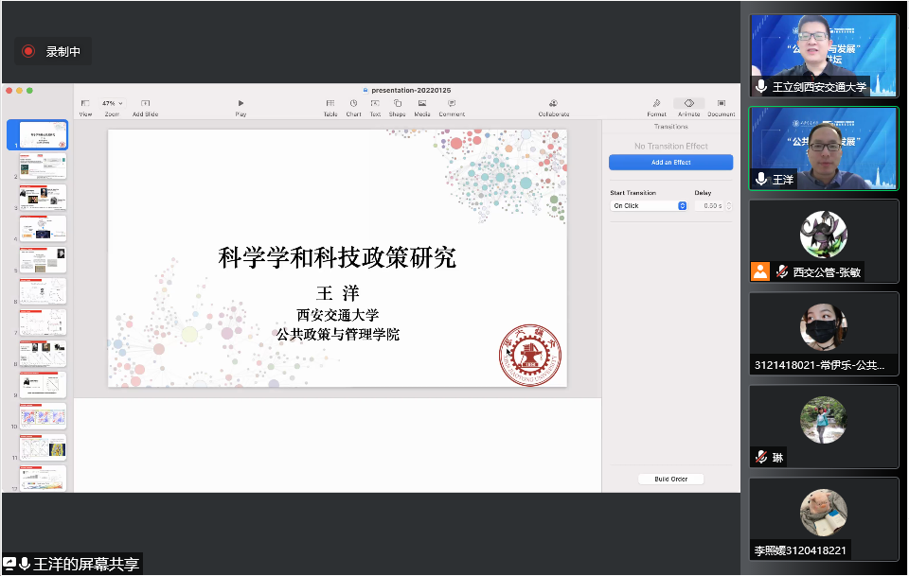The image size is (909, 576).
Task: Add a Comment via toolbar icon
Action: pos(451,103)
